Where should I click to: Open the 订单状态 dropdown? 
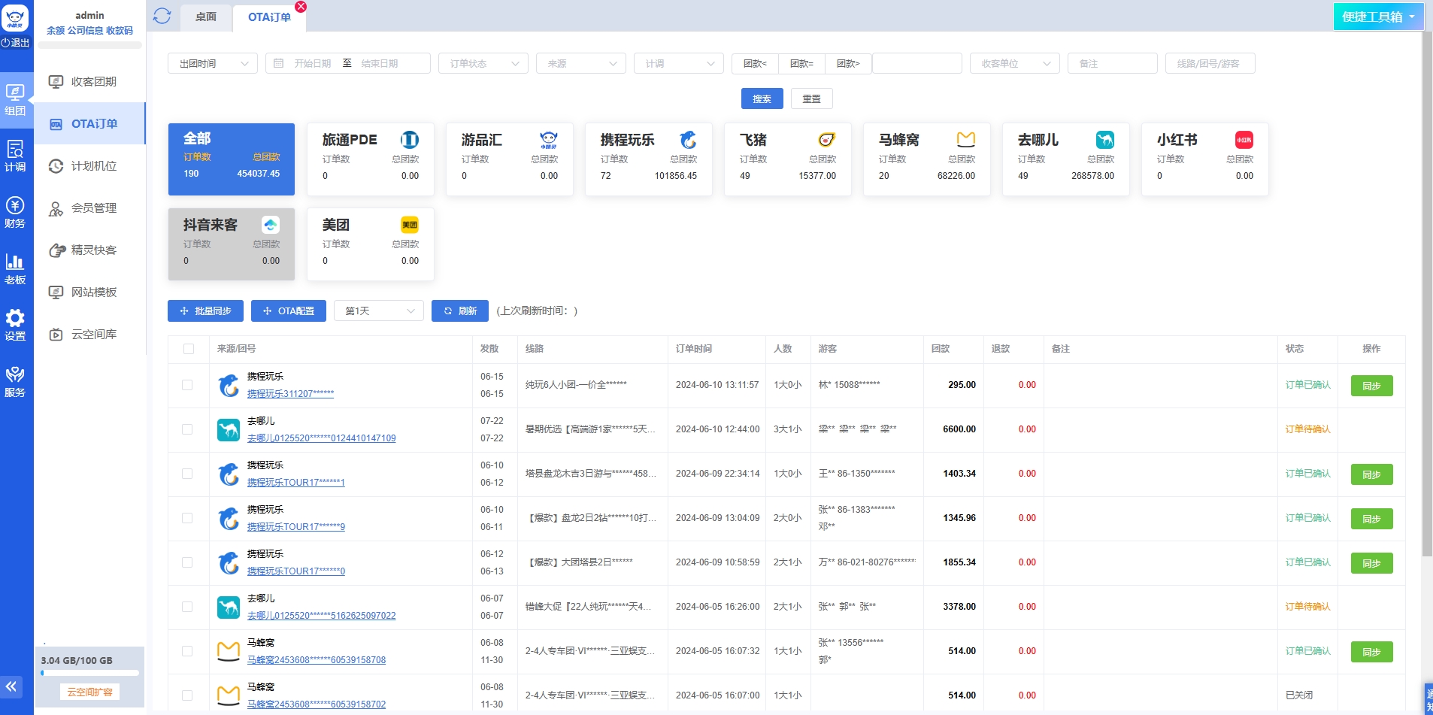point(483,63)
